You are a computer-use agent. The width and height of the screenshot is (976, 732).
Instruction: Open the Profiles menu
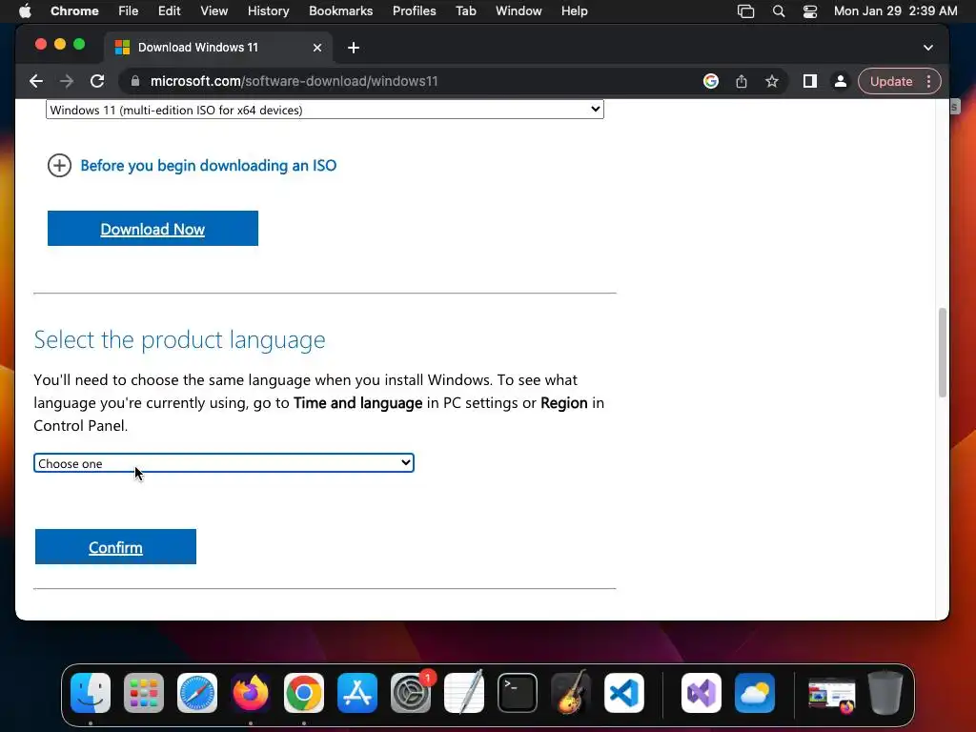click(x=414, y=11)
